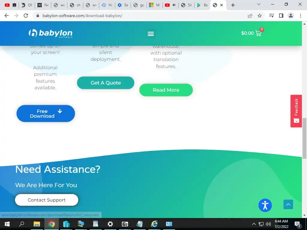Image resolution: width=307 pixels, height=230 pixels.
Task: Click the page vertical scrollbar thumb
Action: pyautogui.click(x=304, y=138)
